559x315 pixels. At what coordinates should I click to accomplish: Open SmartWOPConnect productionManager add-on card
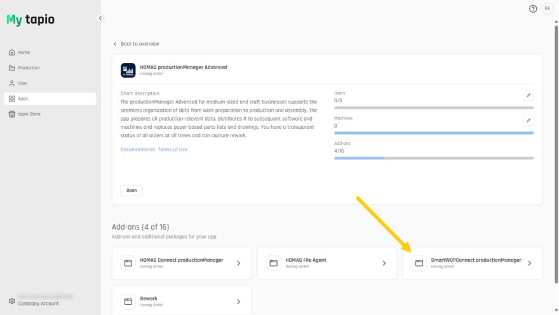[473, 264]
